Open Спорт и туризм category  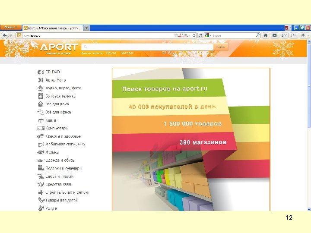pyautogui.click(x=60, y=176)
